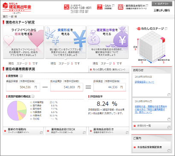Click ご案内 panel heading

[x=137, y=138]
